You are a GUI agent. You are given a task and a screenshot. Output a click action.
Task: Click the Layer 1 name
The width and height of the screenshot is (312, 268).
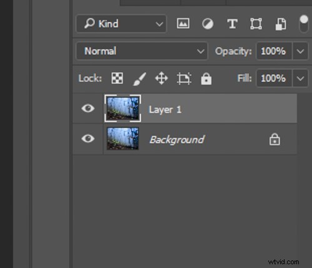coord(165,109)
